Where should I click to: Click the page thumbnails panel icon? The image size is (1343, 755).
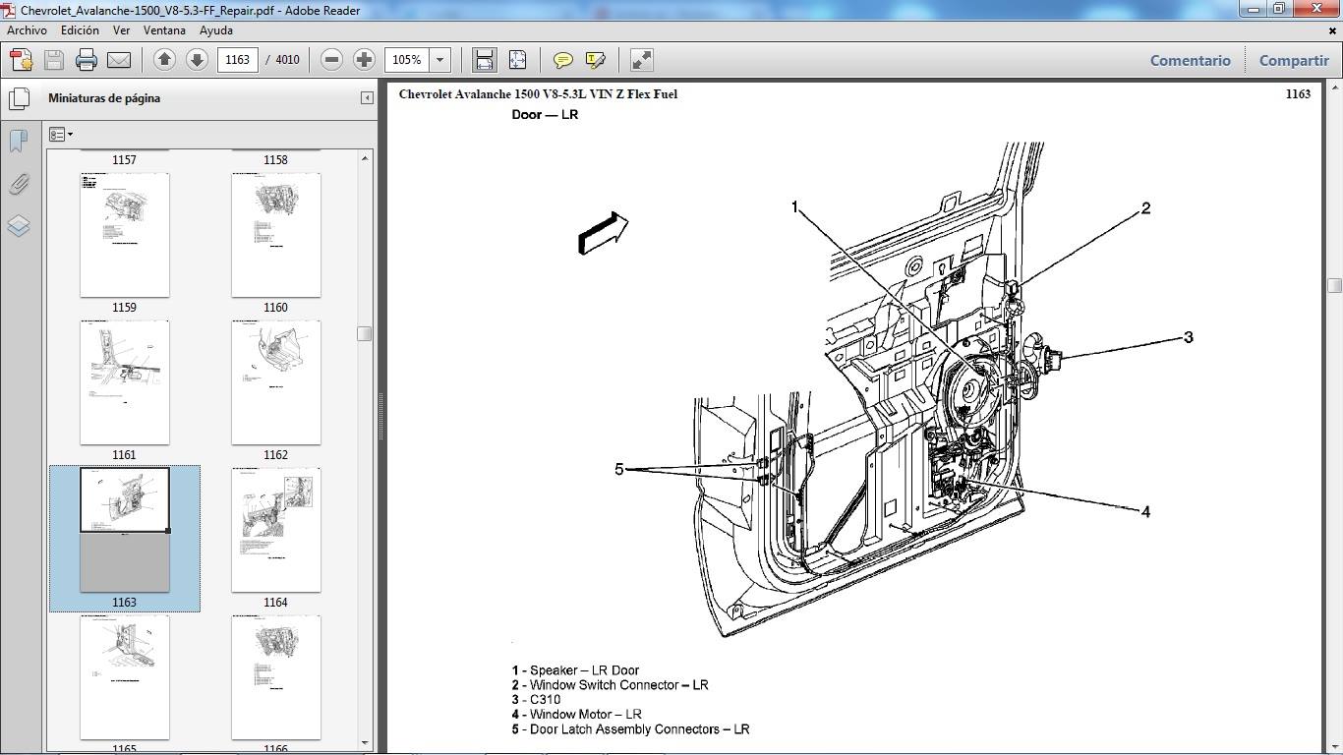point(19,98)
